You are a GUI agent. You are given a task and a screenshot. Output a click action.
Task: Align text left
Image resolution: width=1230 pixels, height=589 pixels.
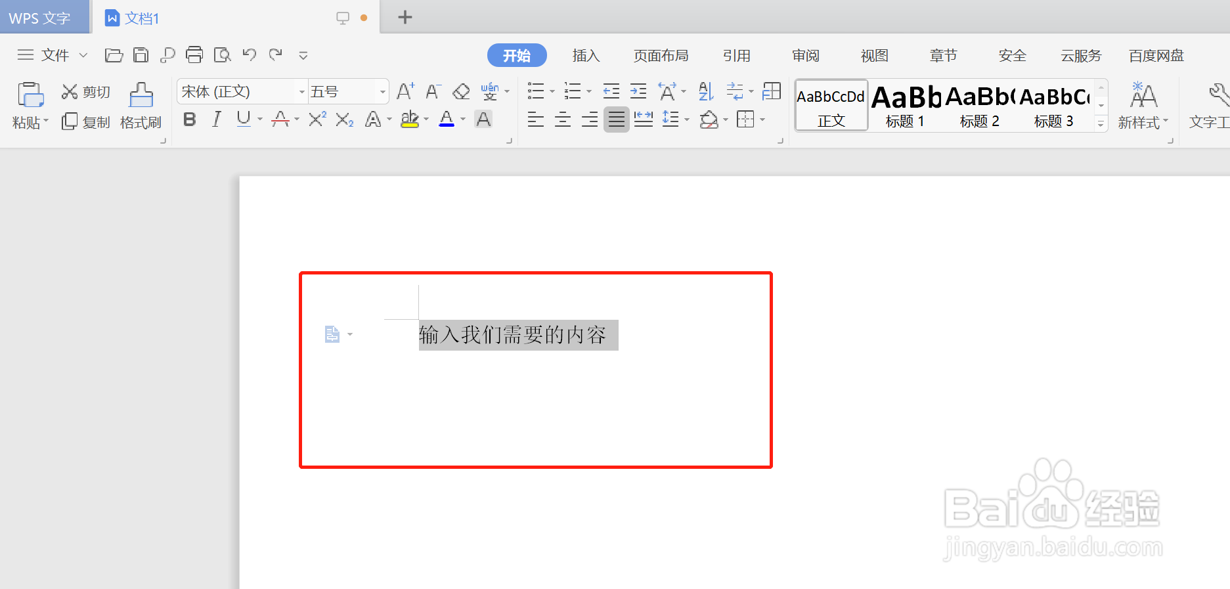[x=536, y=120]
